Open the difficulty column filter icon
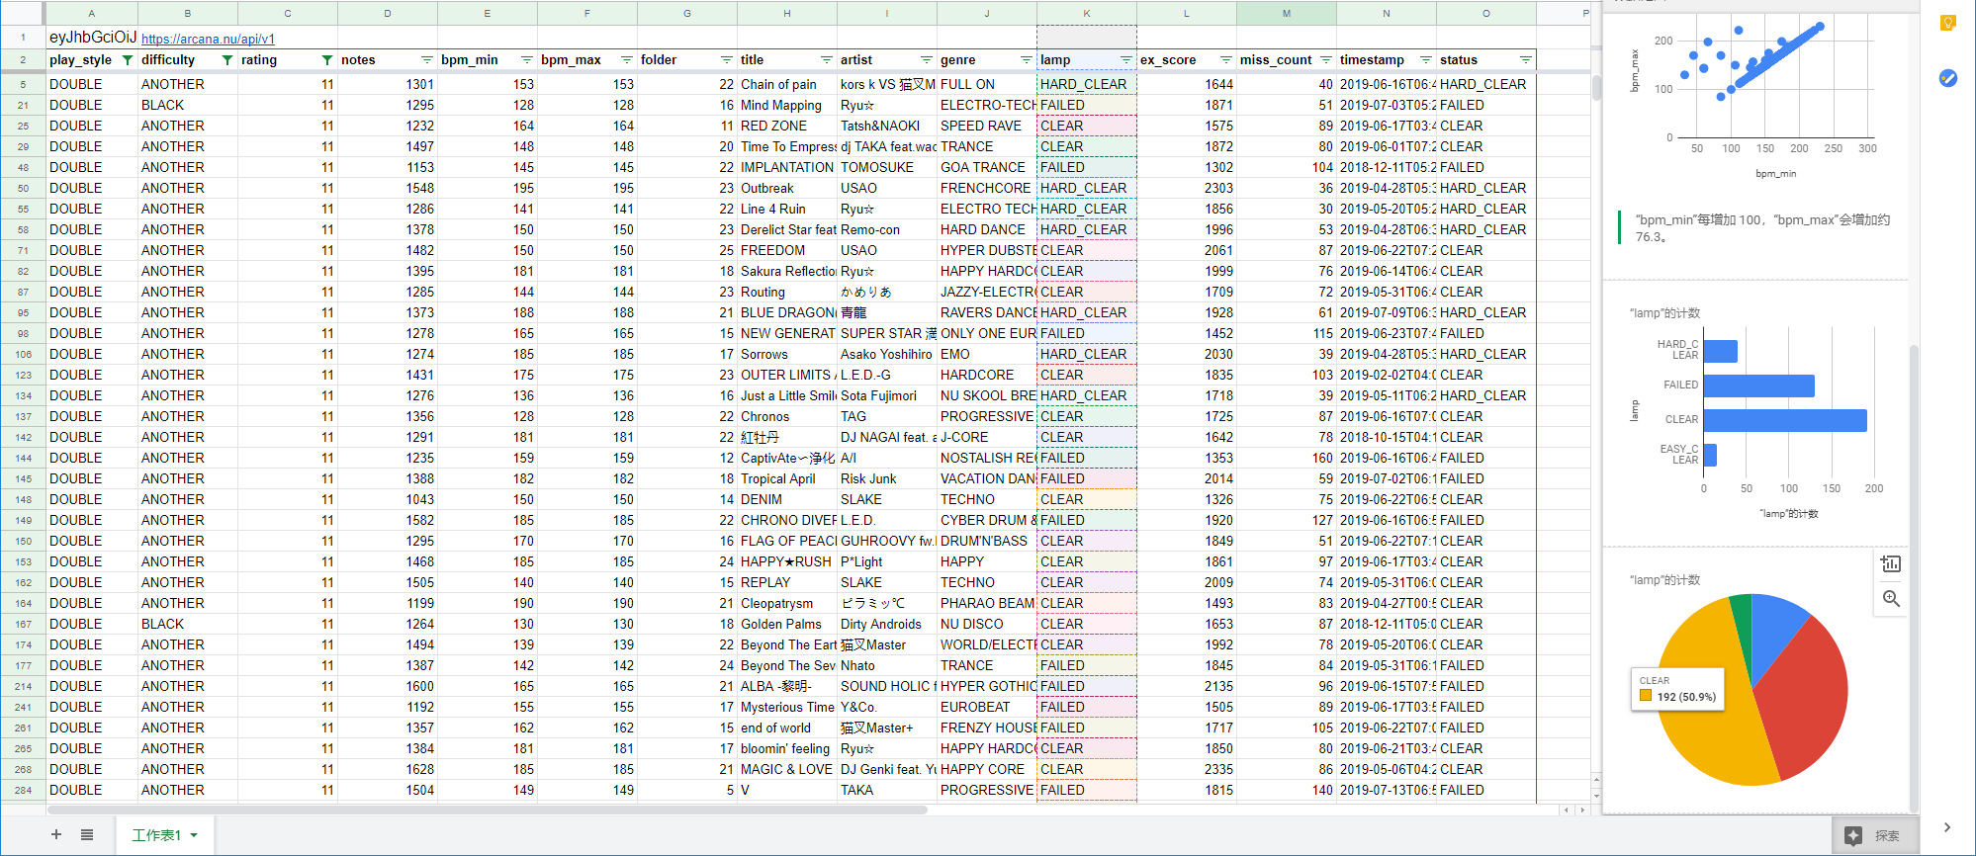Image resolution: width=1976 pixels, height=856 pixels. [x=226, y=60]
